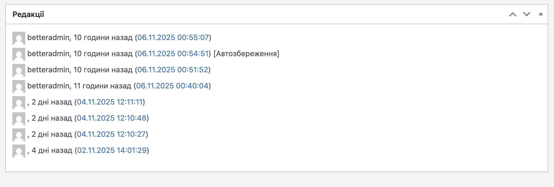Image resolution: width=554 pixels, height=187 pixels.
Task: Open autosave revision 06.11.2025 00:54:51
Action: (173, 54)
